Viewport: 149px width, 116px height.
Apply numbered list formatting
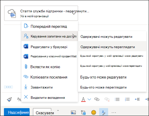click(x=127, y=99)
